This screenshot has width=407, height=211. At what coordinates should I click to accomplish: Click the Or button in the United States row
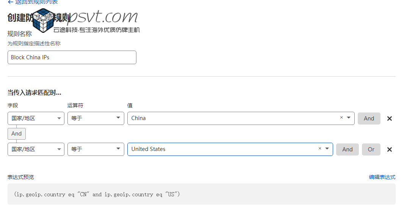(x=371, y=149)
